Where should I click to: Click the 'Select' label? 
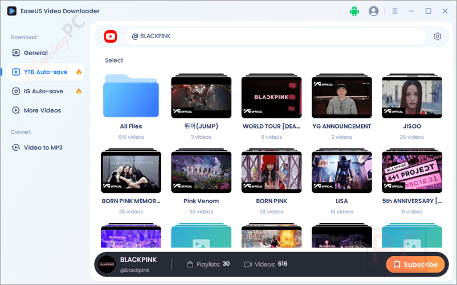coord(114,60)
